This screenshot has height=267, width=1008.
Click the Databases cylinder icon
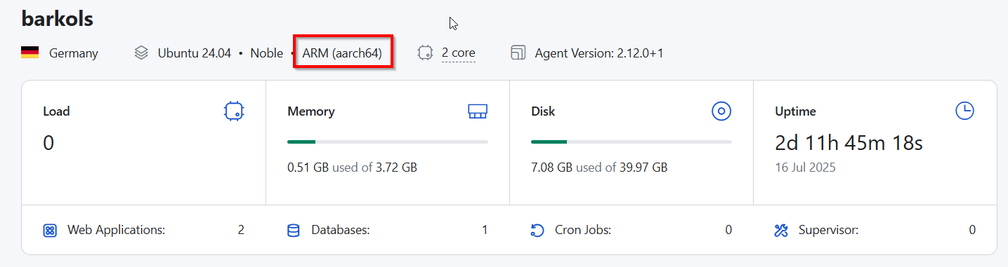294,230
